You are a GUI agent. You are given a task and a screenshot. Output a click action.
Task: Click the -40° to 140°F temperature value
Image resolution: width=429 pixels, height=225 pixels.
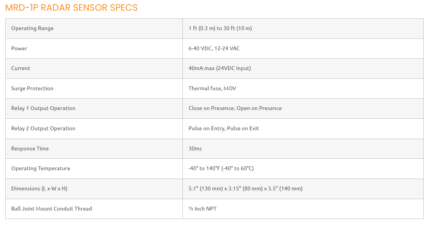(x=221, y=169)
